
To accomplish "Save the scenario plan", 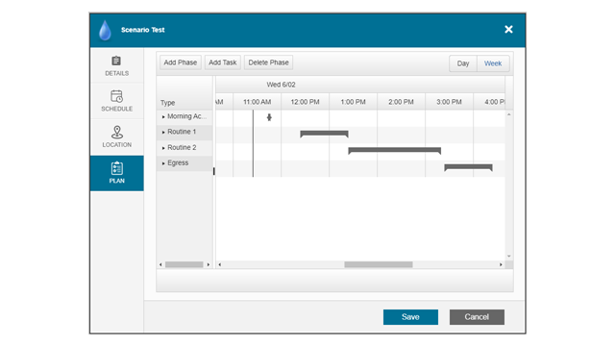I will pyautogui.click(x=410, y=317).
